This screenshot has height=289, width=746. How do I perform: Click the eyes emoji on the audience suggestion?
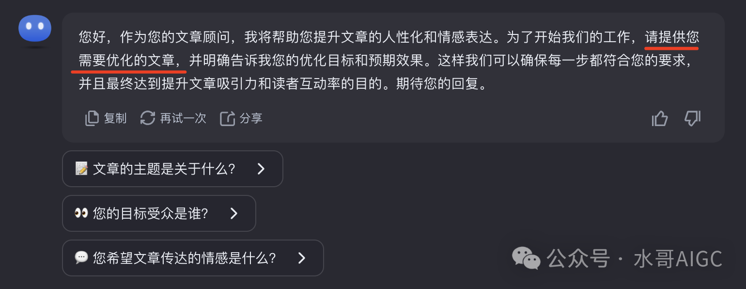(x=82, y=213)
